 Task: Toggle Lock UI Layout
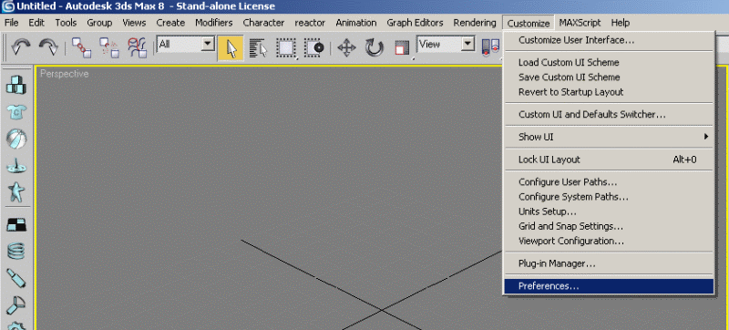609,160
